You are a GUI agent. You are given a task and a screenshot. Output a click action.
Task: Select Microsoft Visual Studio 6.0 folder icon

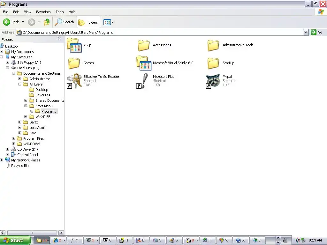coord(144,63)
